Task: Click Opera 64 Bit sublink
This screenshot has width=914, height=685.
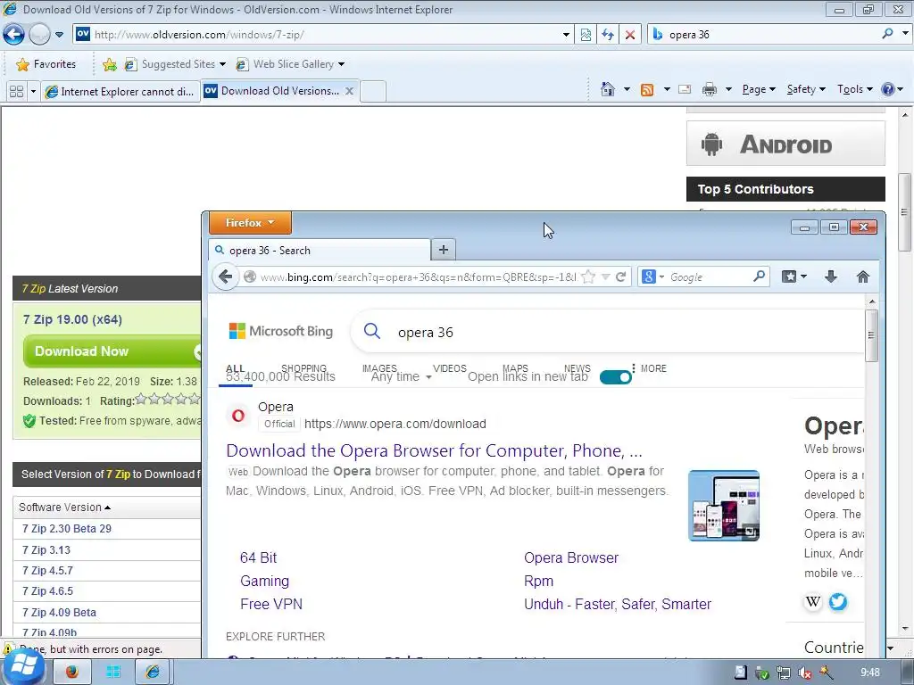Action: point(258,558)
